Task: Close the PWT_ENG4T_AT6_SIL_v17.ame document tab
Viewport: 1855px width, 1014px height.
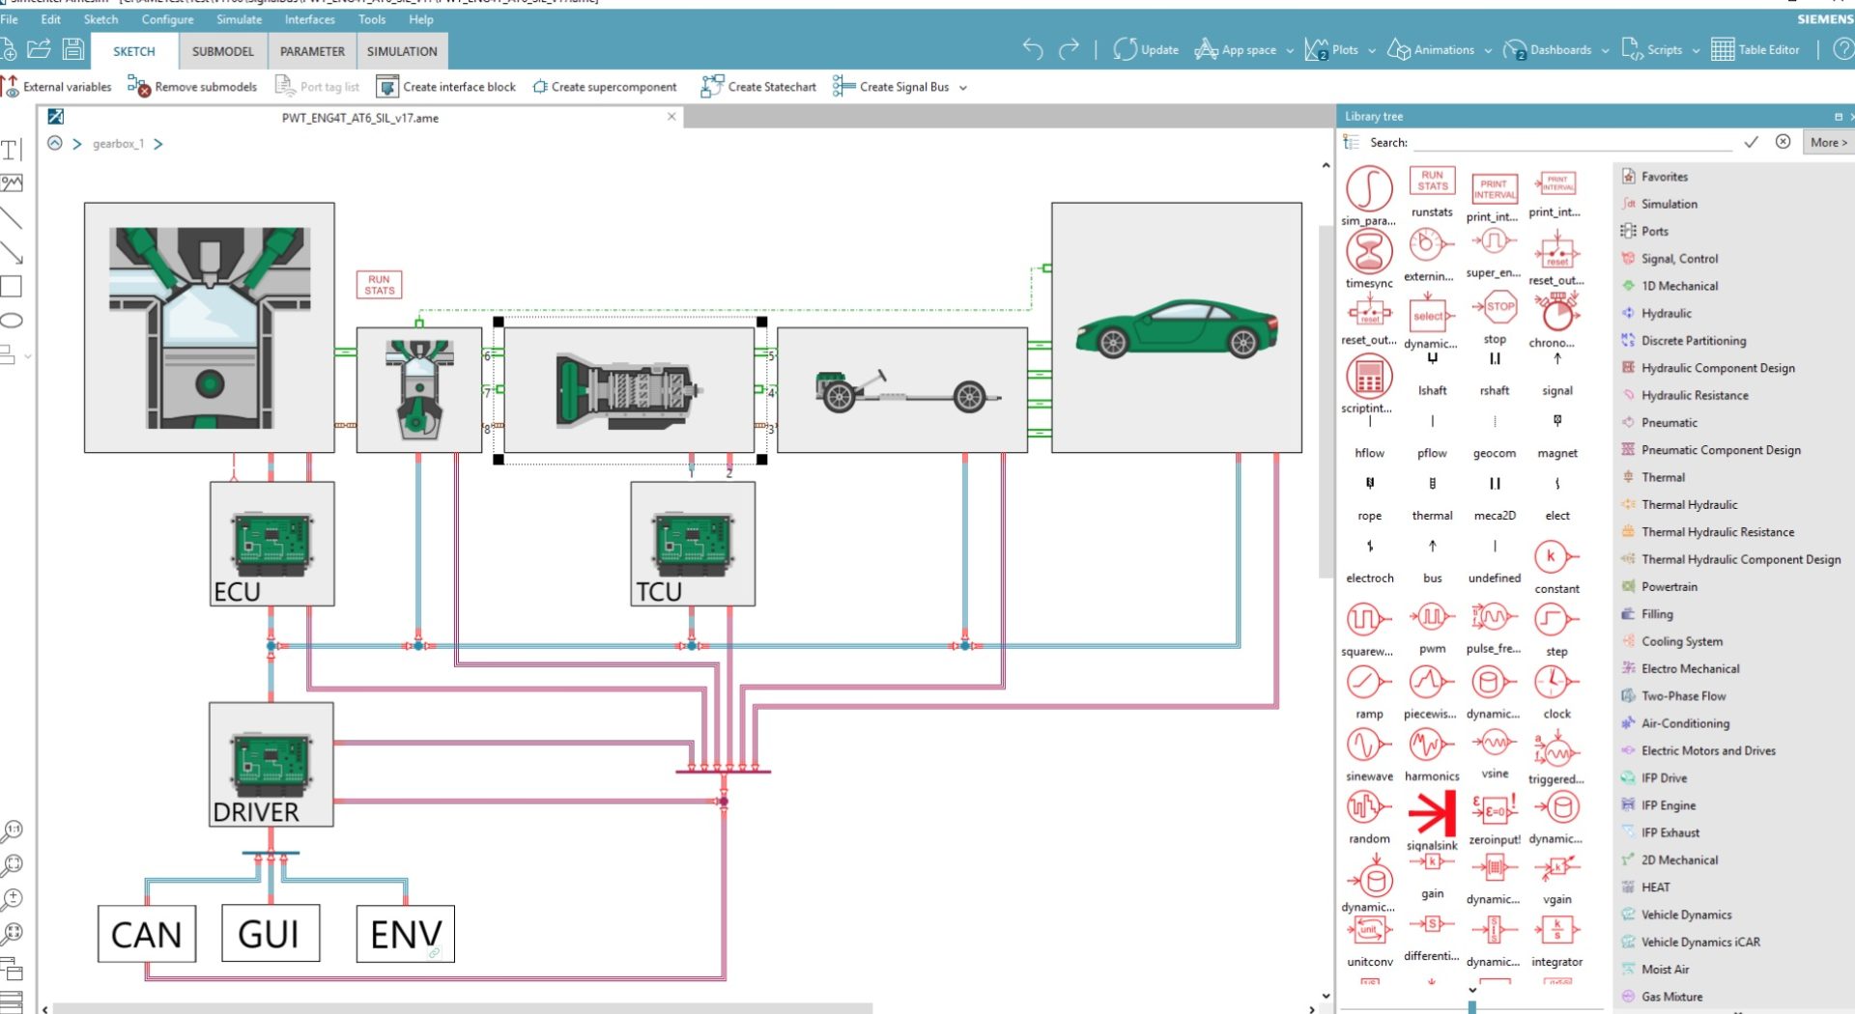Action: pyautogui.click(x=671, y=117)
